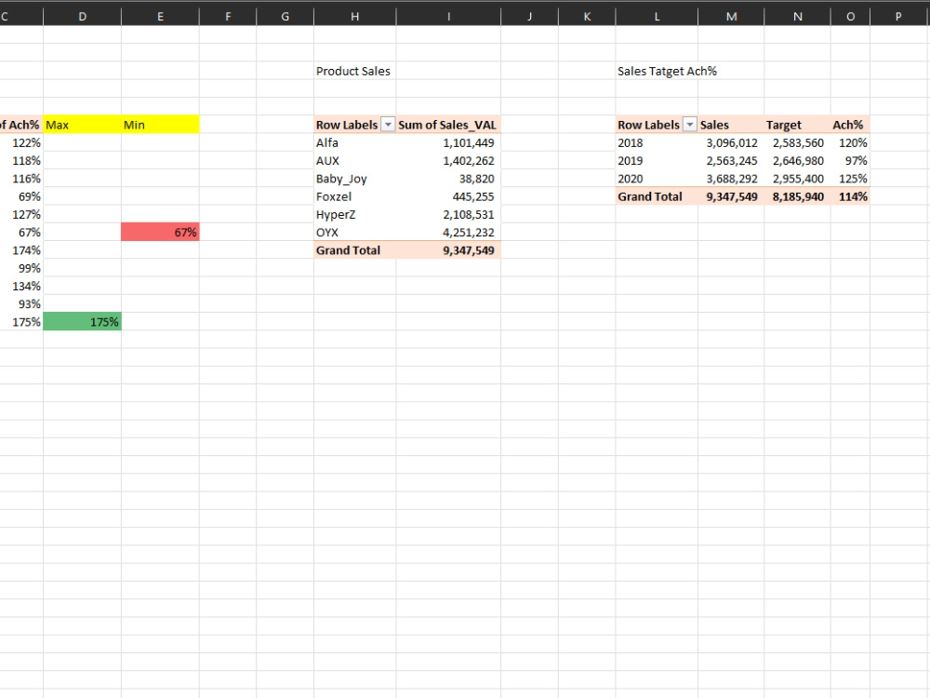Select the 3,688,292 sales value

click(732, 179)
